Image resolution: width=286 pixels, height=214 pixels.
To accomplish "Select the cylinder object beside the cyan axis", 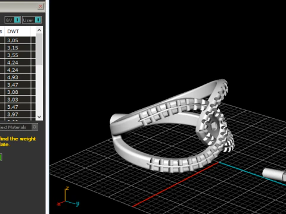I will 274,174.
